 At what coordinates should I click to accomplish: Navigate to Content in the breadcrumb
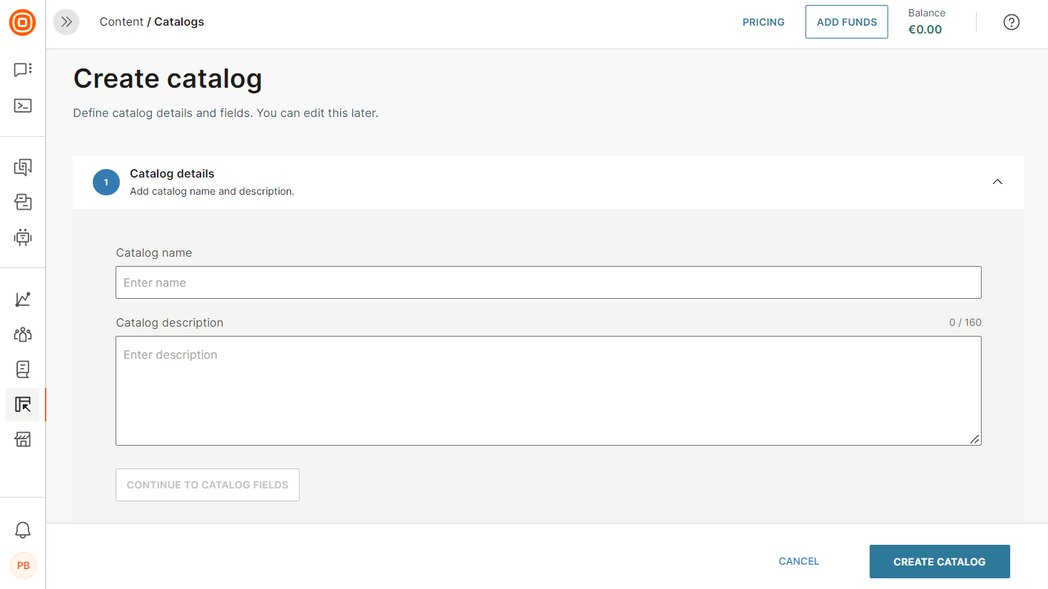click(121, 21)
